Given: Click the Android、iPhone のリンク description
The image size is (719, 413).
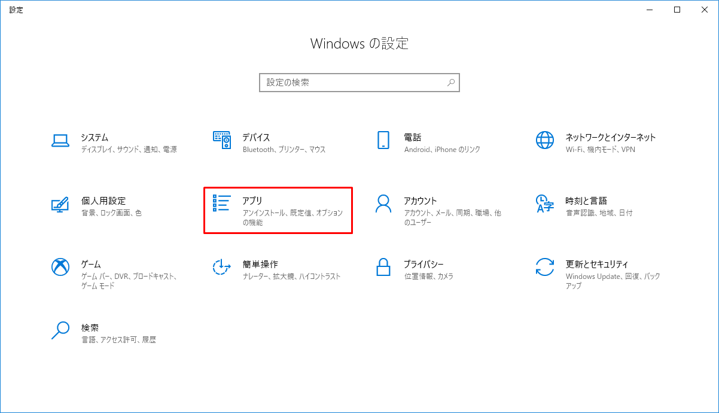Looking at the screenshot, I should [x=442, y=150].
